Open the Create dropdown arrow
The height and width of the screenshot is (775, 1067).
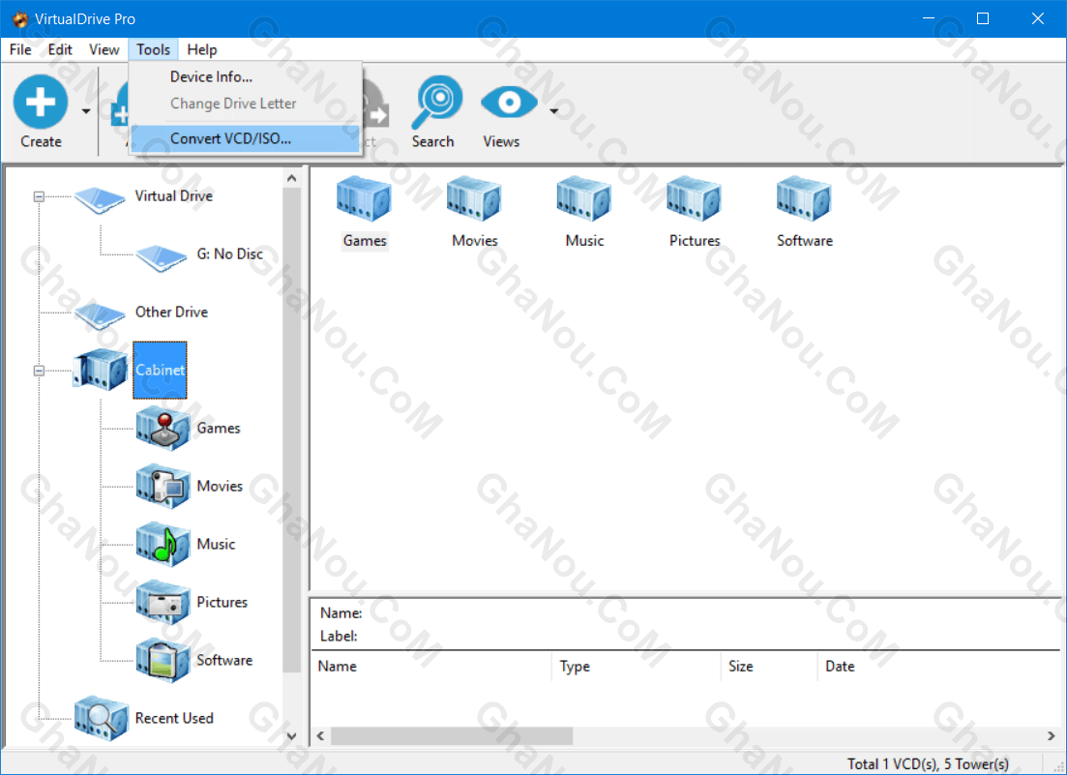tap(86, 111)
